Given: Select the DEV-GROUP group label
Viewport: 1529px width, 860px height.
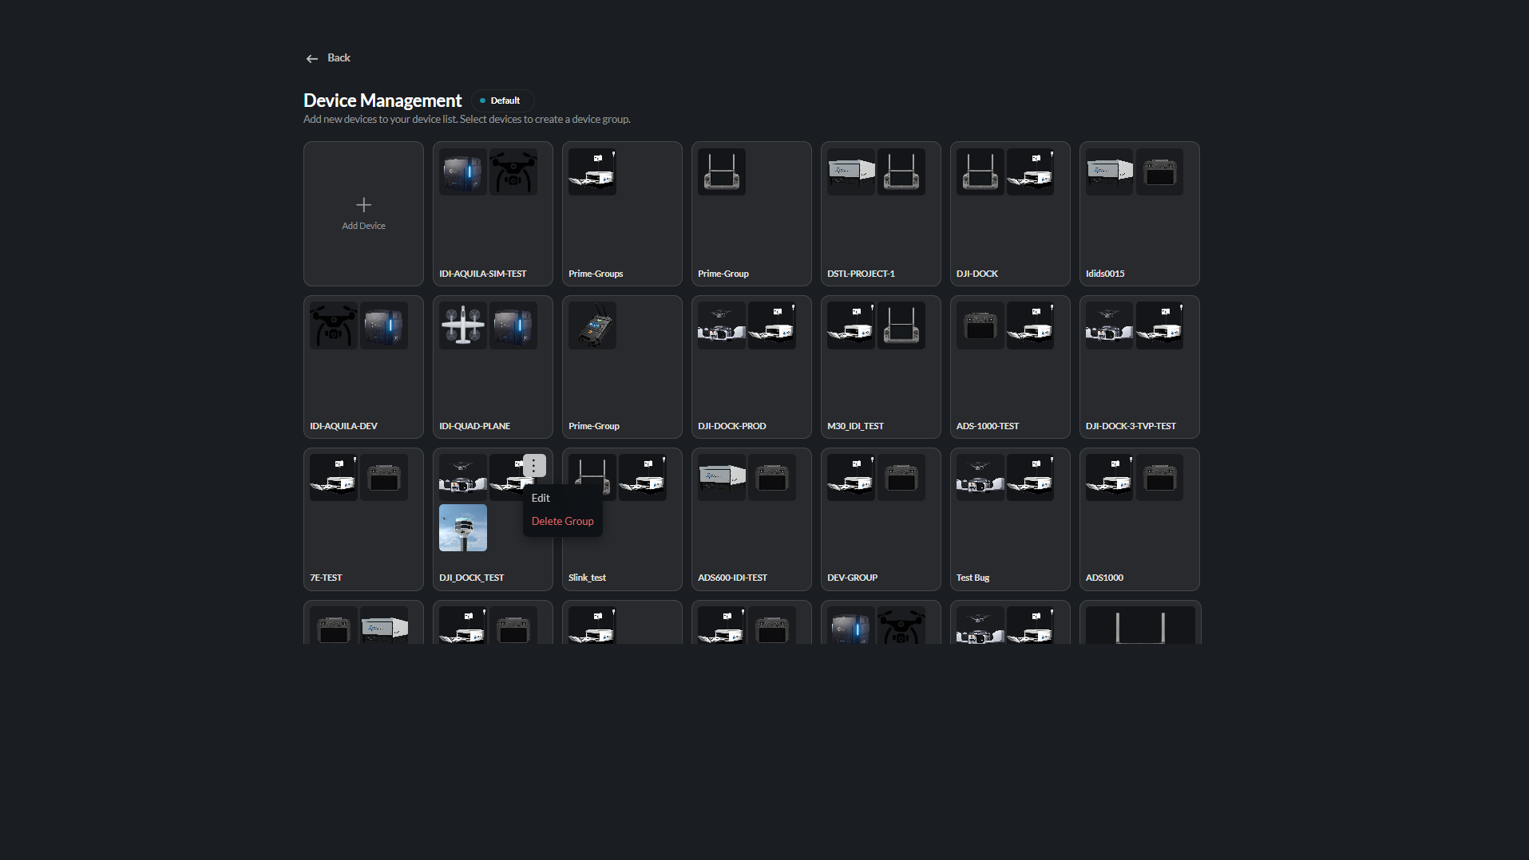Looking at the screenshot, I should coord(852,578).
